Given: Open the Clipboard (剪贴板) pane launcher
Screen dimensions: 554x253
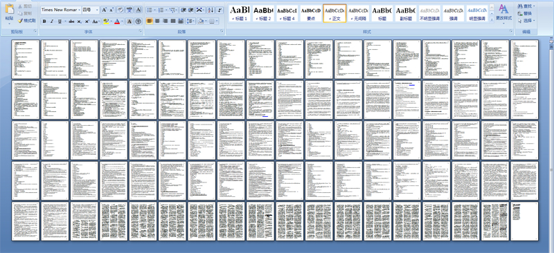Looking at the screenshot, I should 35,31.
